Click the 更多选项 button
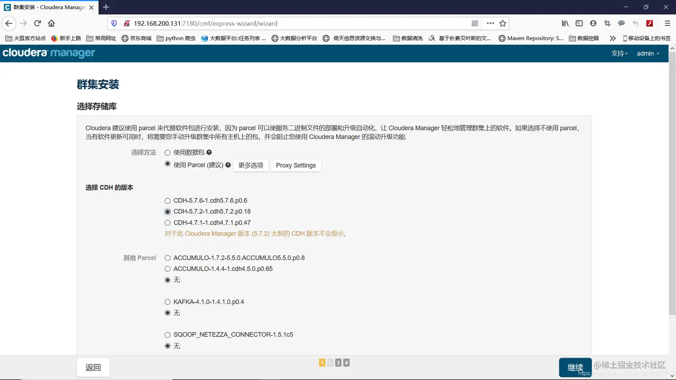Screen dimensions: 676x380 251,165
